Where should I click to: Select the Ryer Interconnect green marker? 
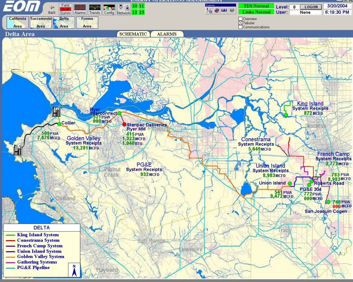(x=119, y=113)
